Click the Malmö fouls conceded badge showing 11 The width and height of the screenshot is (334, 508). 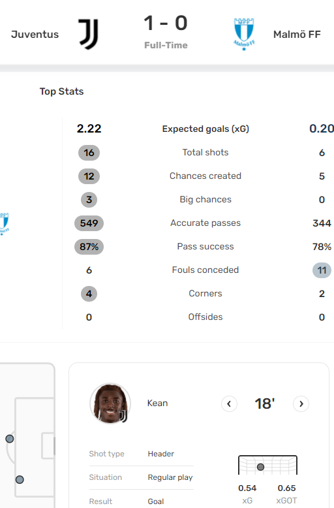[322, 270]
